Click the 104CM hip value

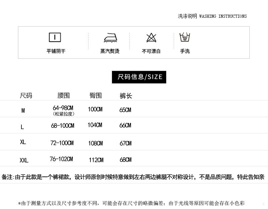pos(95,125)
